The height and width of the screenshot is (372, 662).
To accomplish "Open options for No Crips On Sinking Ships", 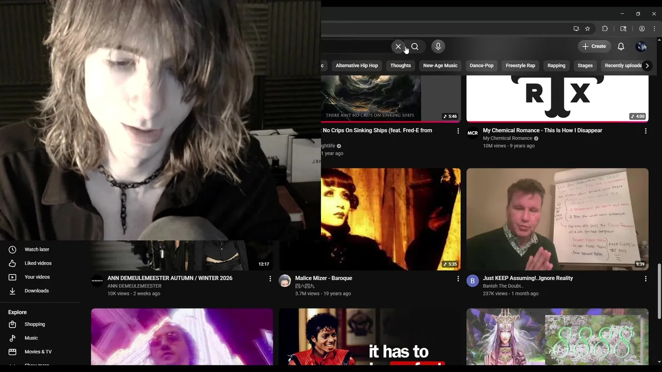I will pyautogui.click(x=458, y=131).
